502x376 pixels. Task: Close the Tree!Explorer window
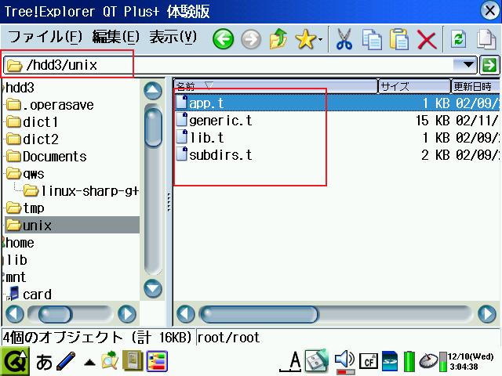(490, 11)
